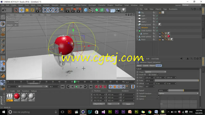Adjust the Falloff percentage slider
Screen dimensions: 205x115
coord(183,90)
